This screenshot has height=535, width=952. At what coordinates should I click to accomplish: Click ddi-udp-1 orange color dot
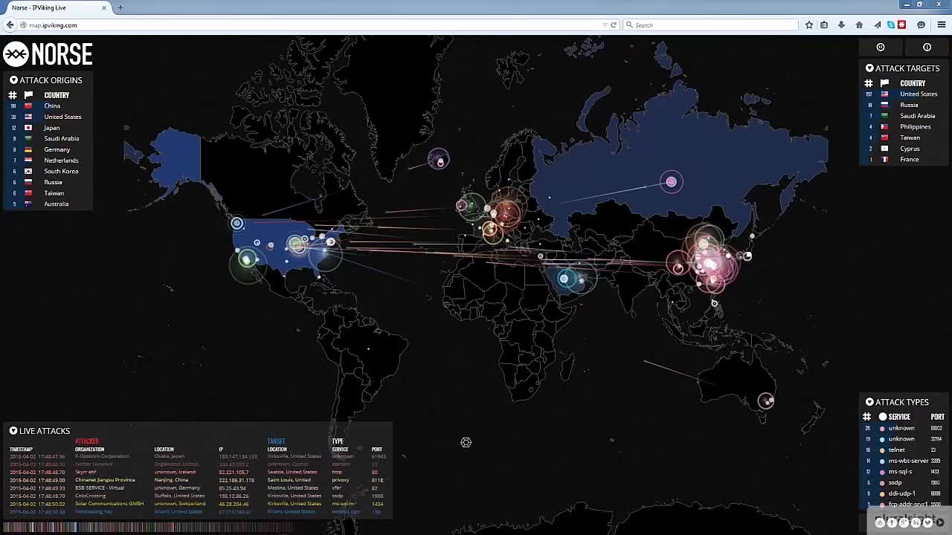[882, 493]
